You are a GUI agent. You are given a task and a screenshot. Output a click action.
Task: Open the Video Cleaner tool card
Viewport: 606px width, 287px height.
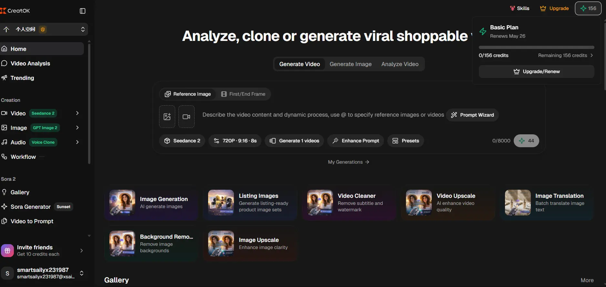click(349, 203)
